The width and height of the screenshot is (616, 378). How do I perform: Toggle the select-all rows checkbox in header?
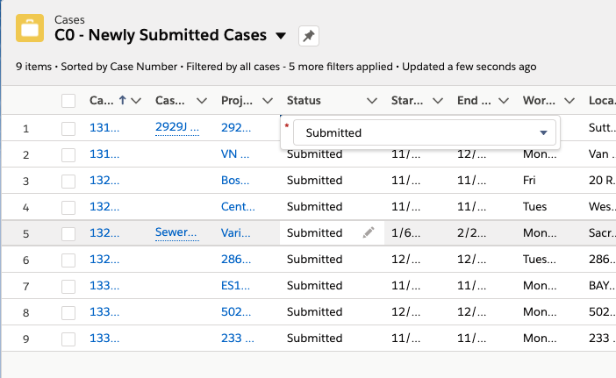click(68, 101)
